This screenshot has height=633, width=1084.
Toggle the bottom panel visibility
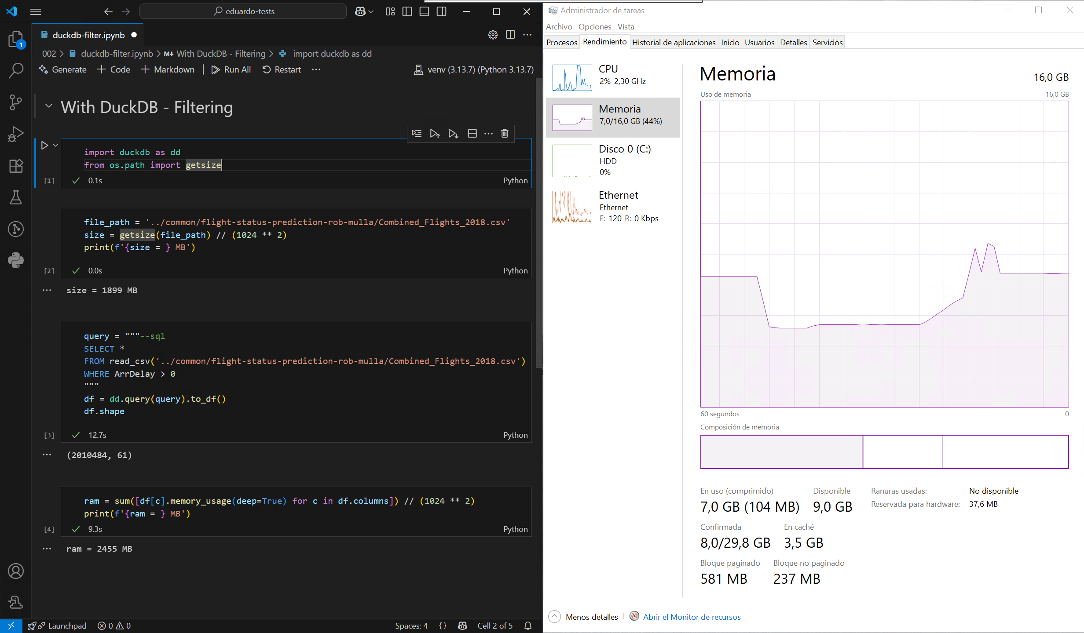[x=424, y=11]
